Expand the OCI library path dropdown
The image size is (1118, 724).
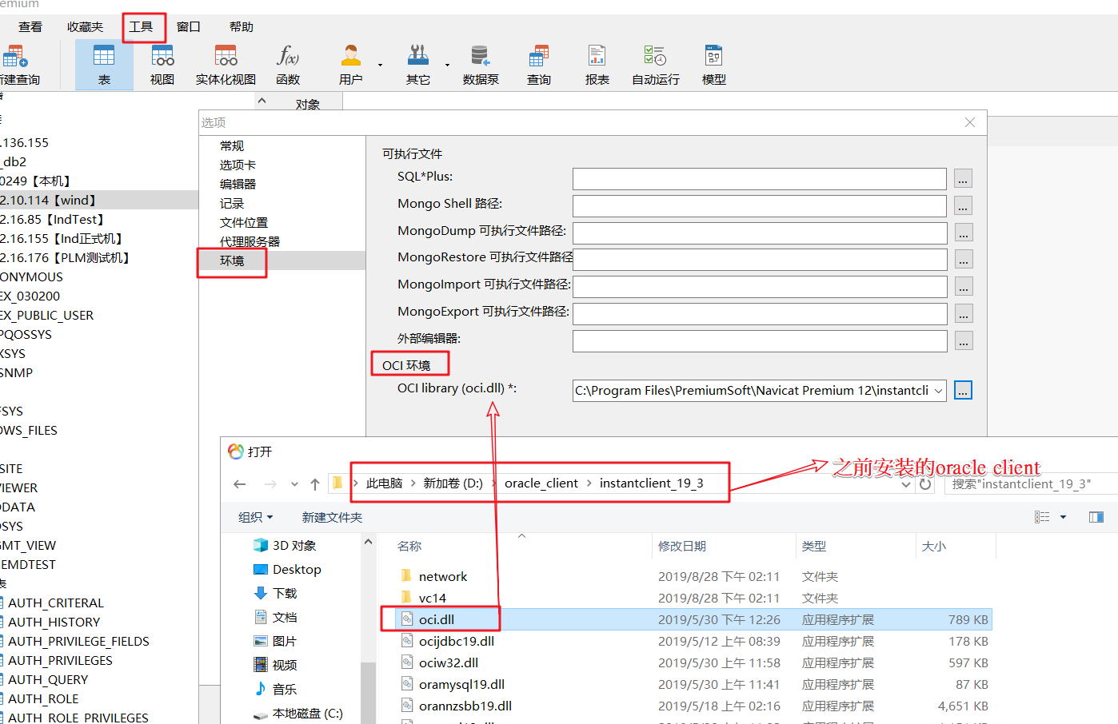pos(938,391)
